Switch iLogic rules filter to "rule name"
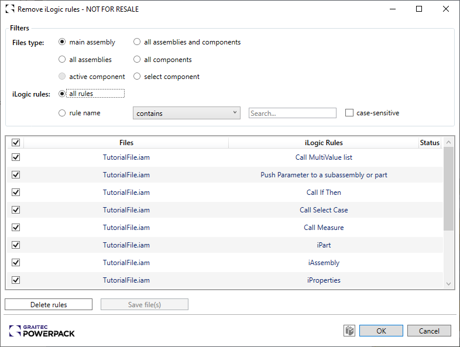460x347 pixels. [x=62, y=113]
